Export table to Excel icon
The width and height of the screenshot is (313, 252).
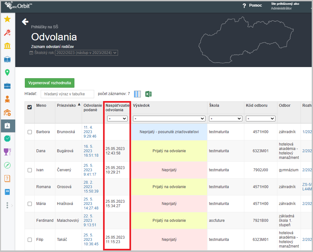click(148, 94)
